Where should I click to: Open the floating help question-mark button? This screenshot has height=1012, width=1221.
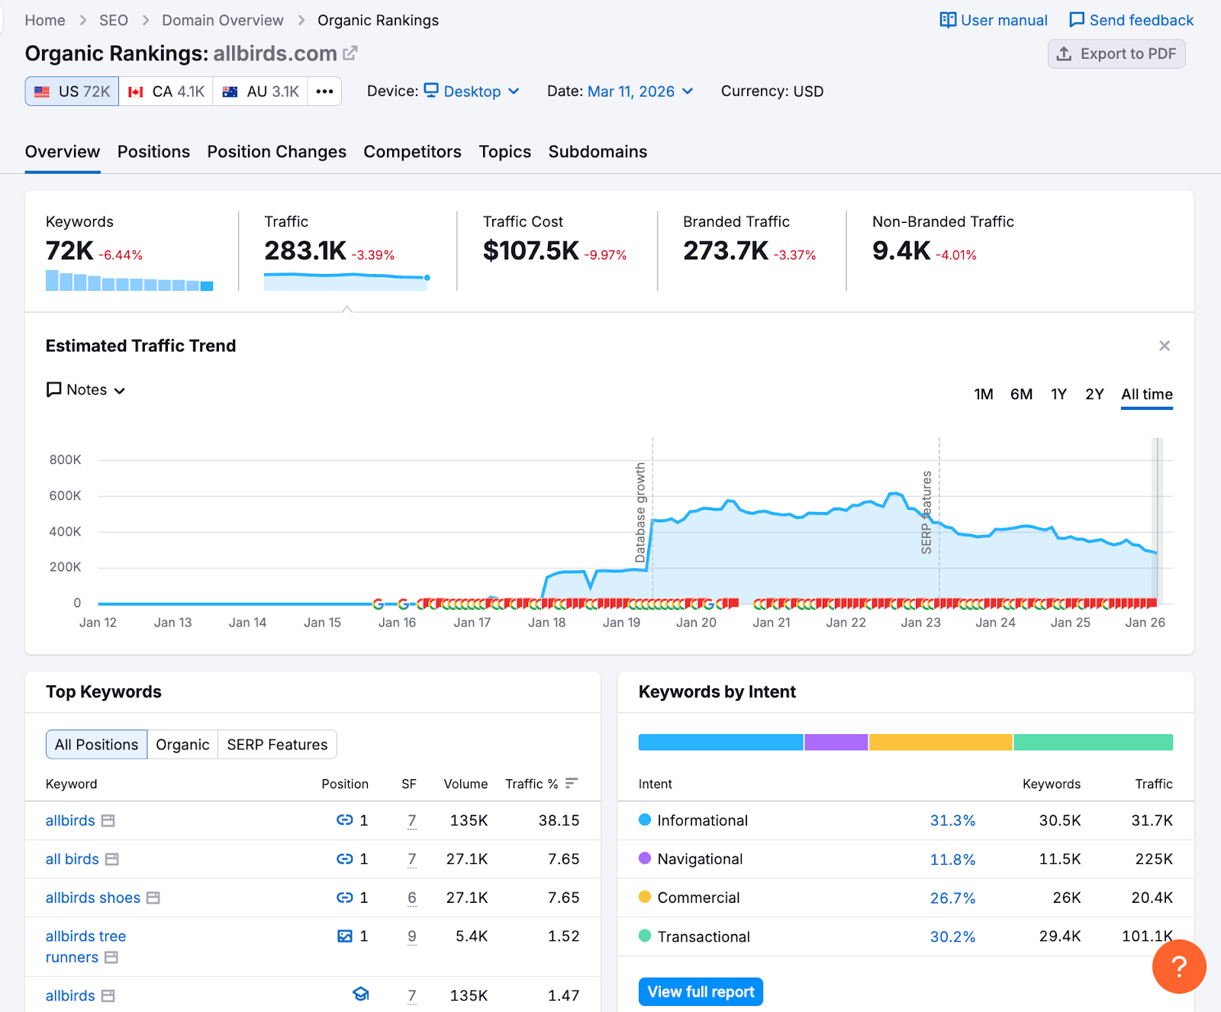click(1179, 967)
